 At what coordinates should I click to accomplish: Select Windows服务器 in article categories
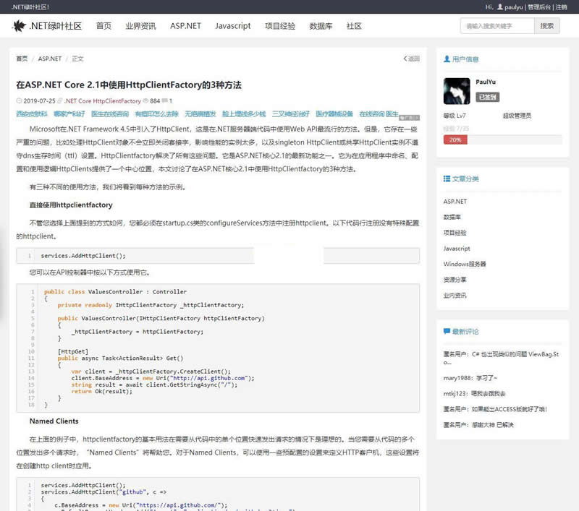point(465,264)
